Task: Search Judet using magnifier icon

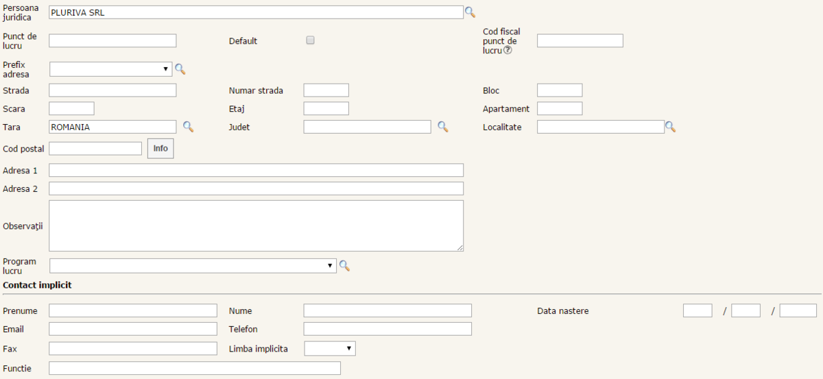Action: pos(443,127)
